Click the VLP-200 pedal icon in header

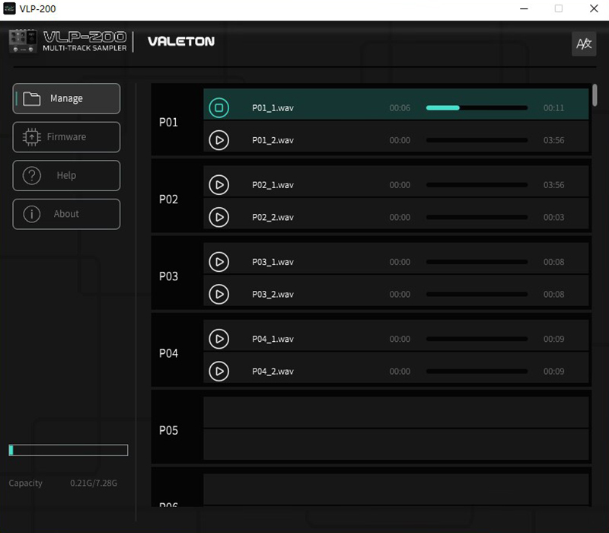coord(22,40)
